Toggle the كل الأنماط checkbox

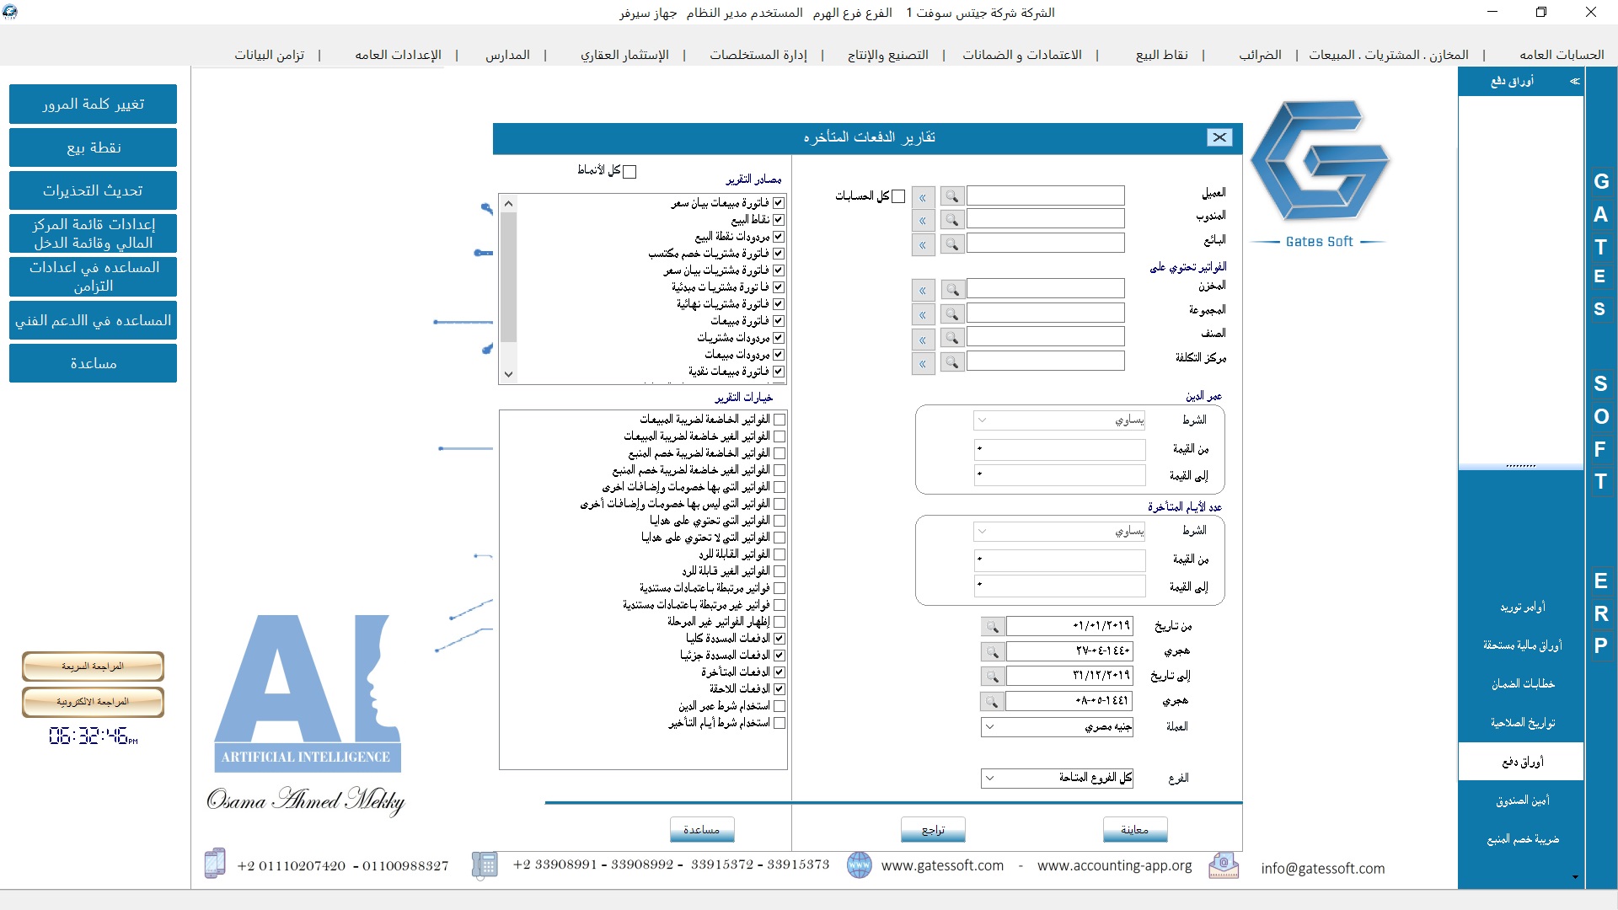(x=630, y=171)
